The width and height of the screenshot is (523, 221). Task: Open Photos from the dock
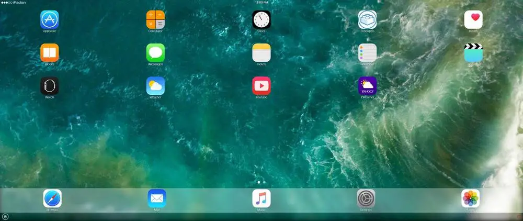pyautogui.click(x=470, y=198)
